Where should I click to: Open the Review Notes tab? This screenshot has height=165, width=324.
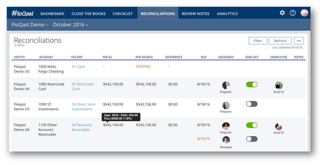point(195,14)
